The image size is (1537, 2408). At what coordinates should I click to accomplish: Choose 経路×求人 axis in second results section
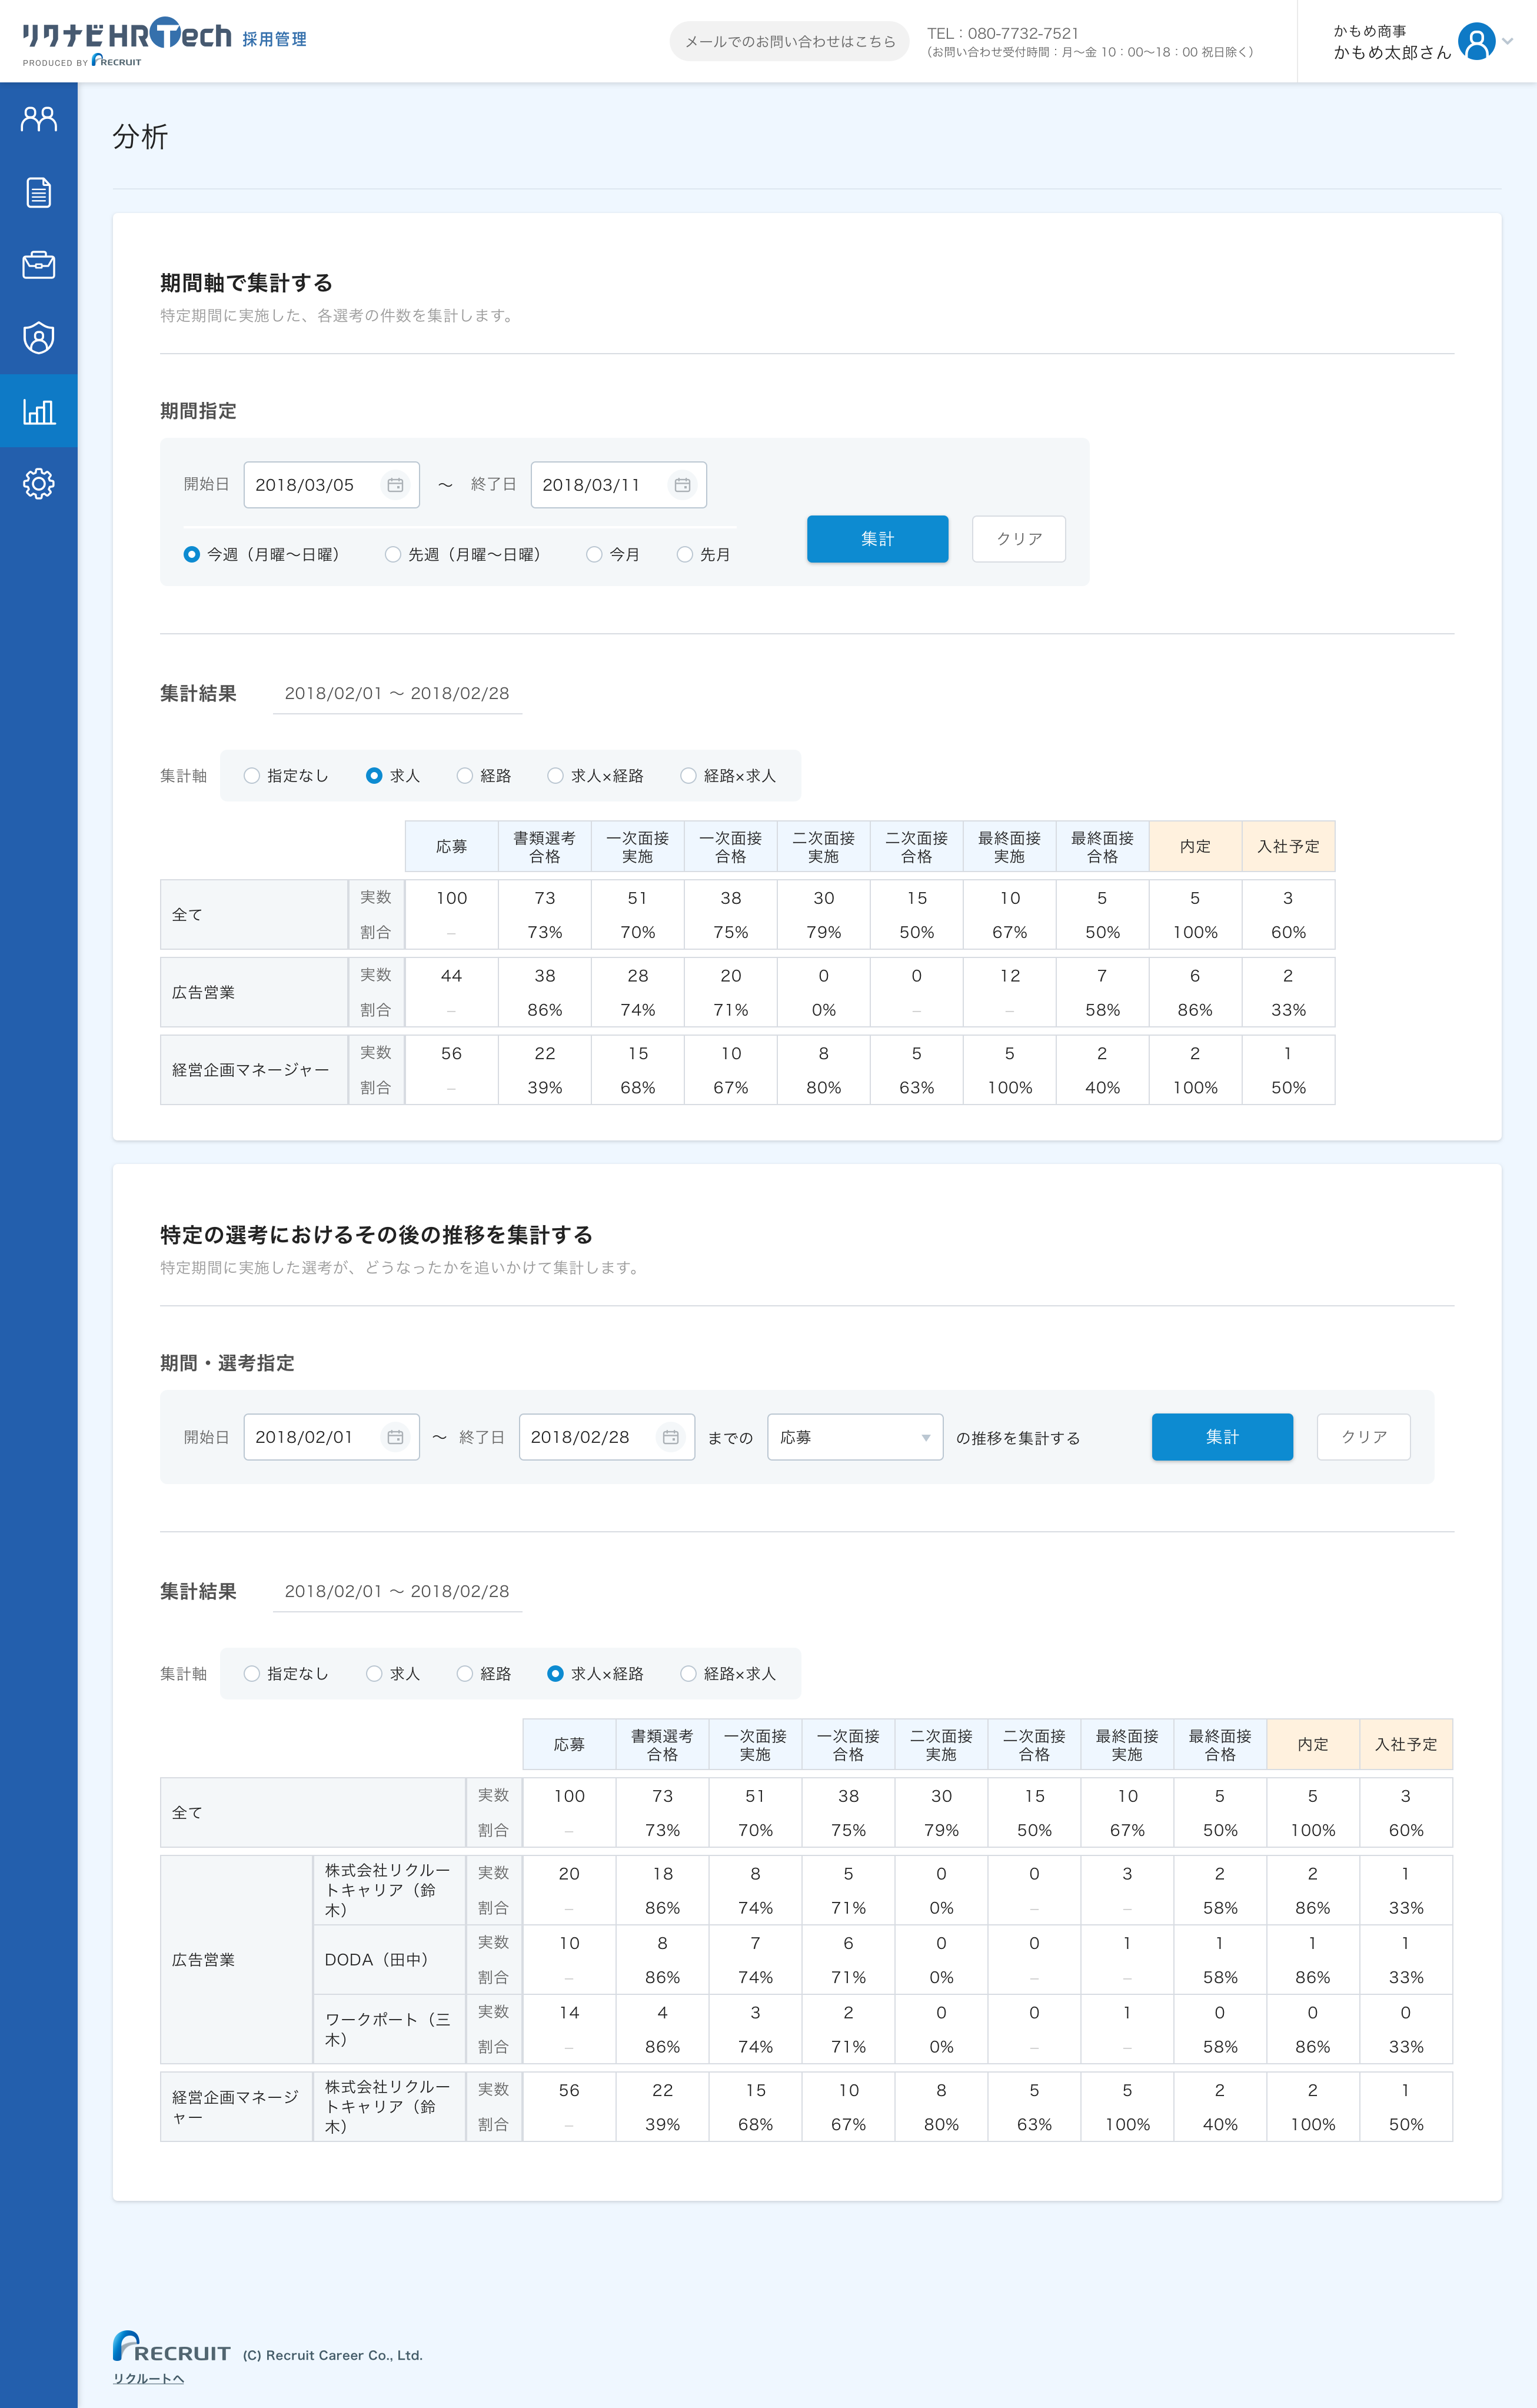point(688,1674)
